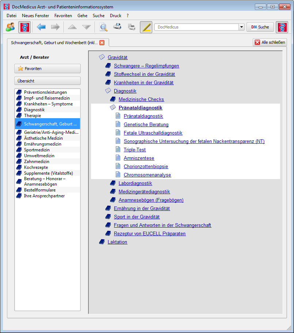Click book icon of Rezeptur von EUCELL Präparaten
The image size is (294, 333).
(108, 233)
